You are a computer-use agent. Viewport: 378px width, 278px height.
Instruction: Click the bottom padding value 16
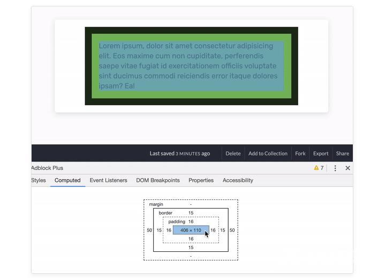[191, 239]
